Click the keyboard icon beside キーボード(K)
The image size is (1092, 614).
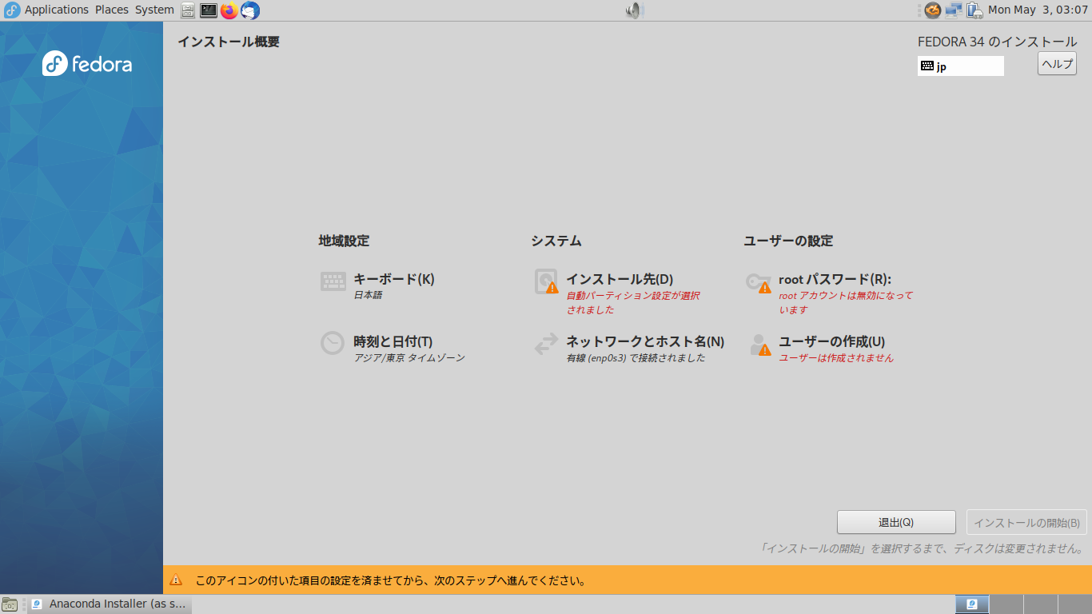point(333,281)
